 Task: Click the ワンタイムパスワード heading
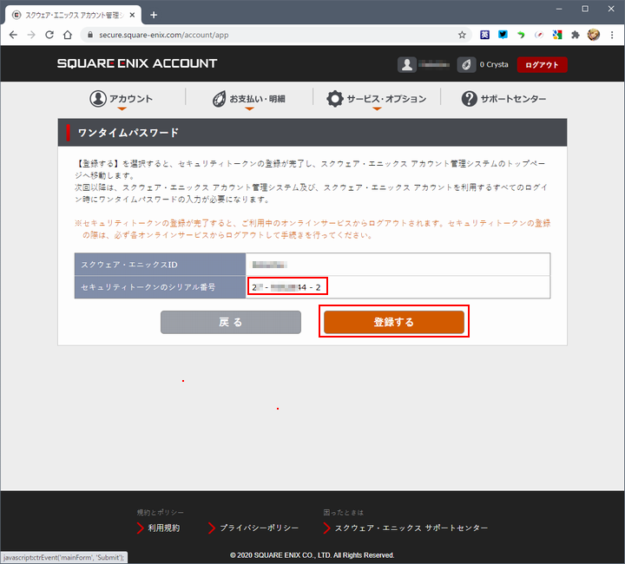click(x=128, y=133)
